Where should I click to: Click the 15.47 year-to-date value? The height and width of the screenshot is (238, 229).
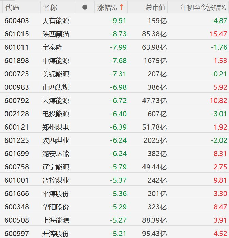[x=218, y=34]
